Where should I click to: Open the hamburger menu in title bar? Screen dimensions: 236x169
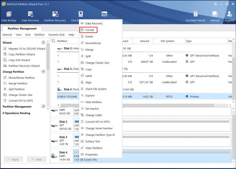216,4
